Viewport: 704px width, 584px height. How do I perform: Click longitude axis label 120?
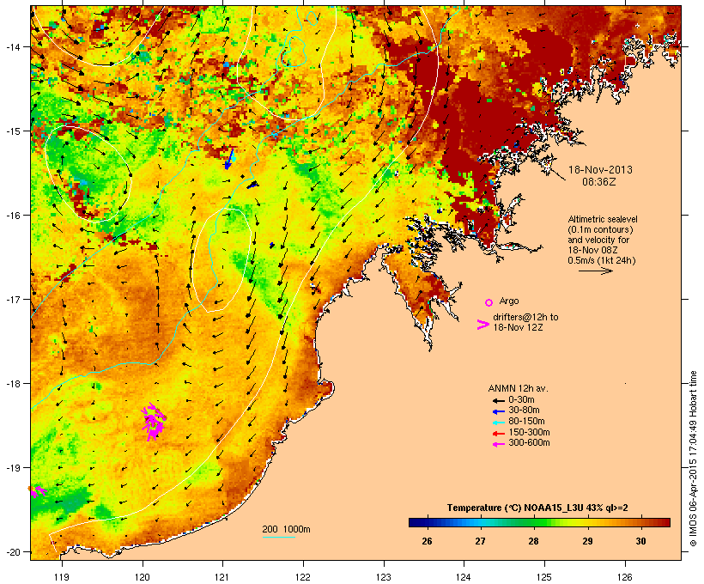pos(143,577)
